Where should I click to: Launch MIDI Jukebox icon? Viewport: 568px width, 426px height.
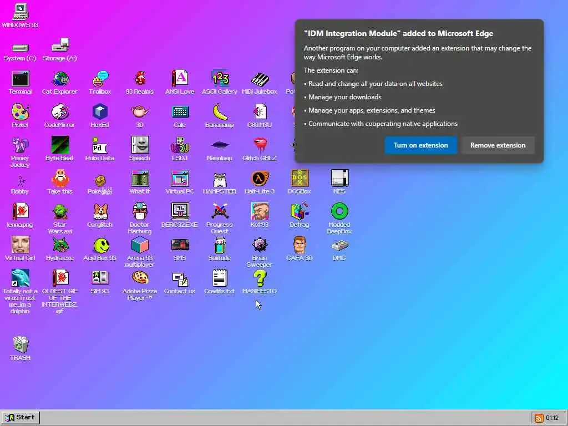tap(260, 79)
